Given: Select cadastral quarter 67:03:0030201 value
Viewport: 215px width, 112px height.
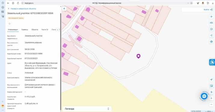Looking at the screenshot, I should tap(31, 59).
